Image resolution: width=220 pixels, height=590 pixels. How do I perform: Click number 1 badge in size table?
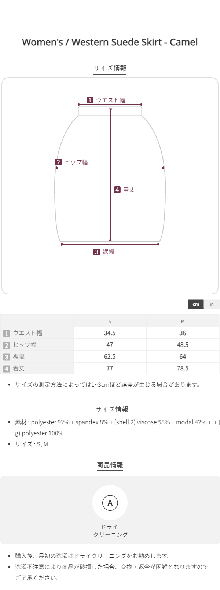6,333
